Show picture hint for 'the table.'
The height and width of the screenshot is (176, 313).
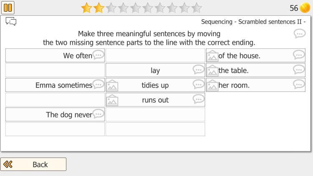click(212, 70)
